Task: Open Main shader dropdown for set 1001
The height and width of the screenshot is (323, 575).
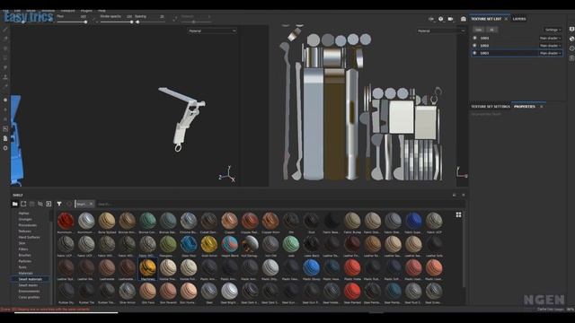Action: point(550,38)
